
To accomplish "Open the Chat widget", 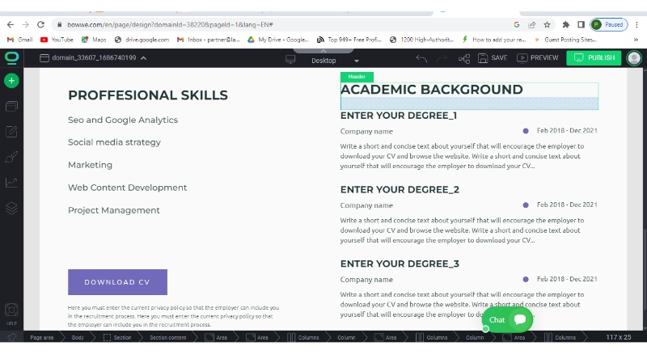I will tap(508, 319).
